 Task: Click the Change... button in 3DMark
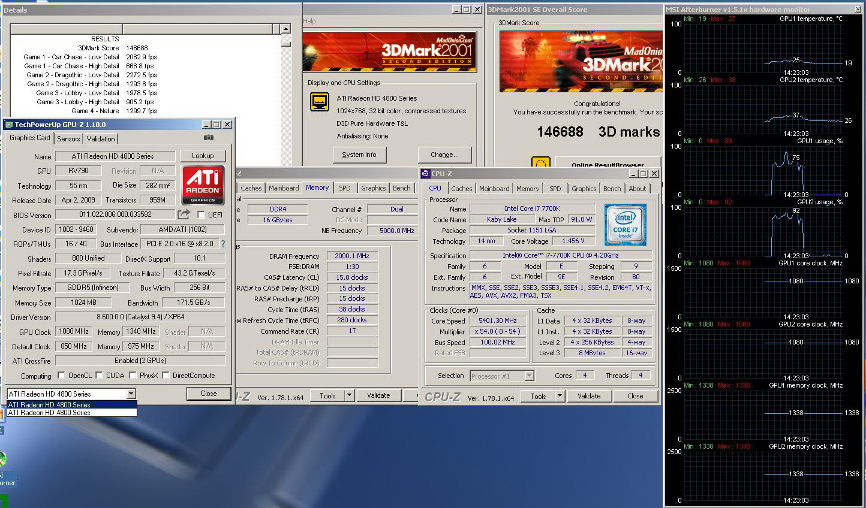tap(444, 155)
